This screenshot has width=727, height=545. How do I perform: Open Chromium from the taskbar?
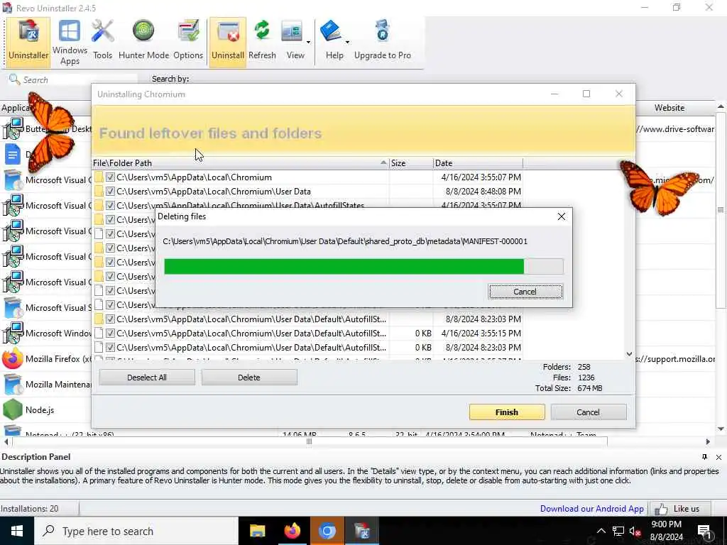pos(327,531)
